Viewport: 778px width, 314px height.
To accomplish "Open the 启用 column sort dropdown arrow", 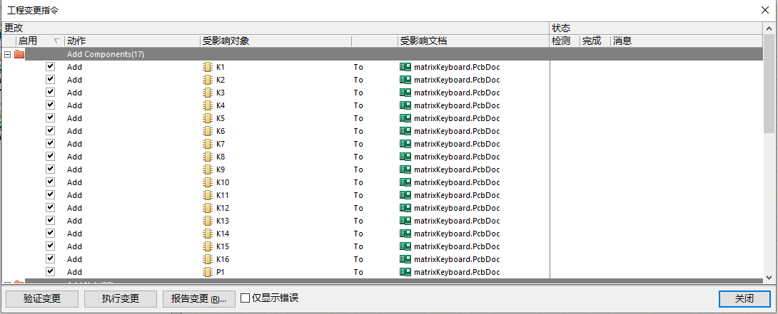I will point(57,41).
